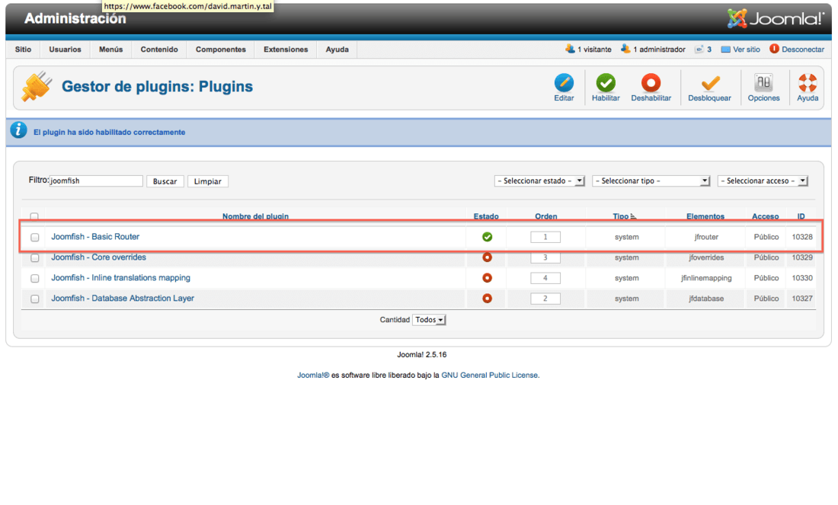The height and width of the screenshot is (505, 838).
Task: Check the Joomfish - Basic Router checkbox
Action: tap(35, 238)
